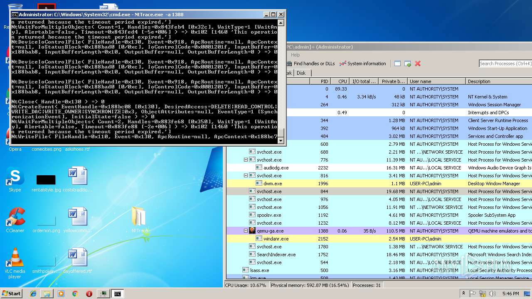Click the Physical memory status bar entry
This screenshot has width=532, height=299.
click(310, 285)
